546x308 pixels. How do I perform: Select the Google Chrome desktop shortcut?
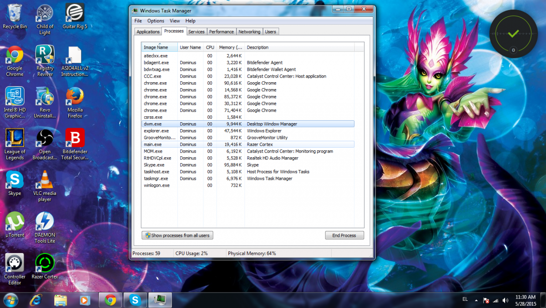pos(15,61)
